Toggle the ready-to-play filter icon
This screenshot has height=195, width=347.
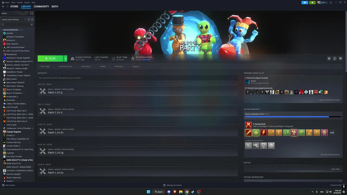click(32, 19)
